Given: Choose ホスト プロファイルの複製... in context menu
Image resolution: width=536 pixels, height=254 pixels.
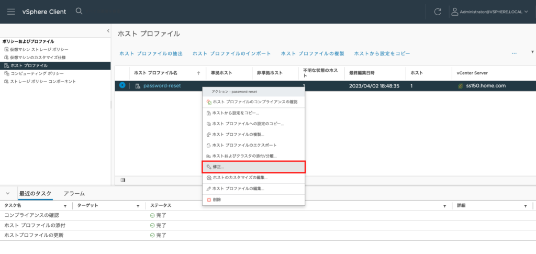Looking at the screenshot, I should (x=254, y=135).
